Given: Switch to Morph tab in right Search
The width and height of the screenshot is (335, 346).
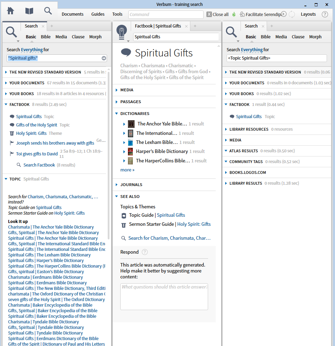Looking at the screenshot, I should tap(315, 37).
